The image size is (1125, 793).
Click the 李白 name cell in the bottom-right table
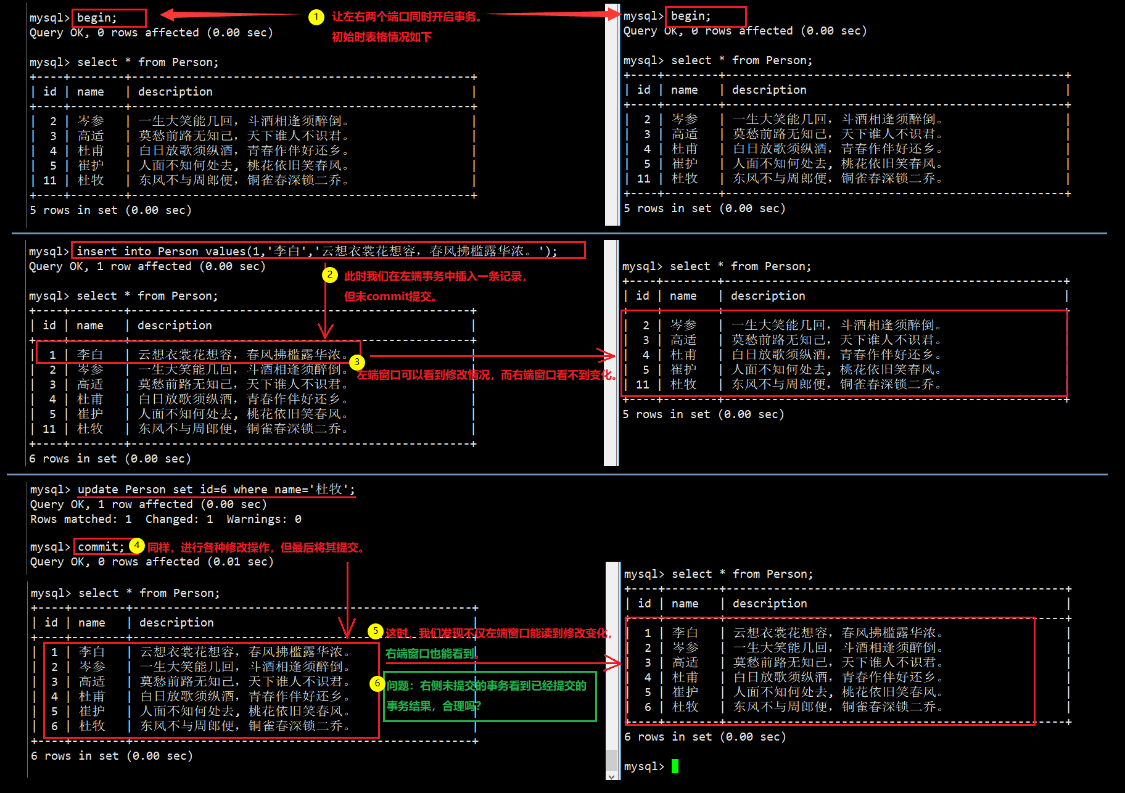(685, 633)
